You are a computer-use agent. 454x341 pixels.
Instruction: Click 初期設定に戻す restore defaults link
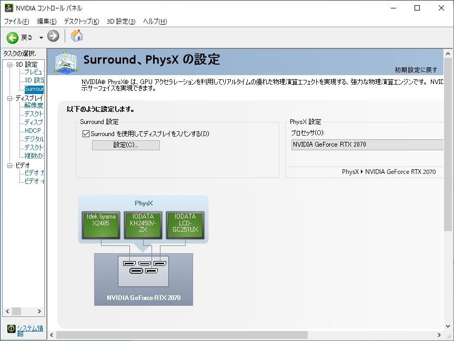(416, 70)
